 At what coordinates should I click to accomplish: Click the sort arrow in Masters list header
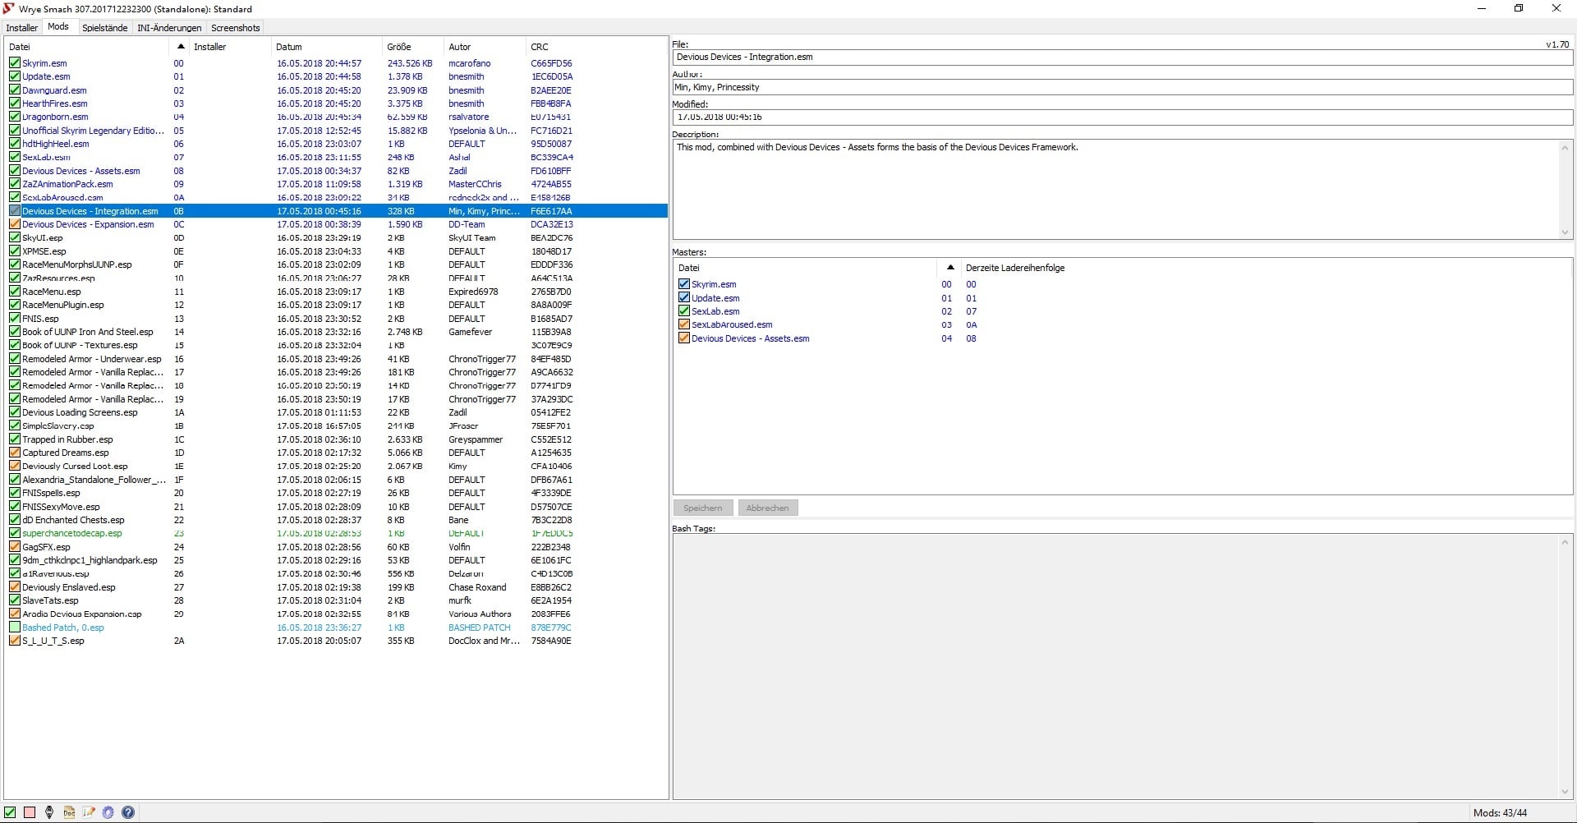950,268
